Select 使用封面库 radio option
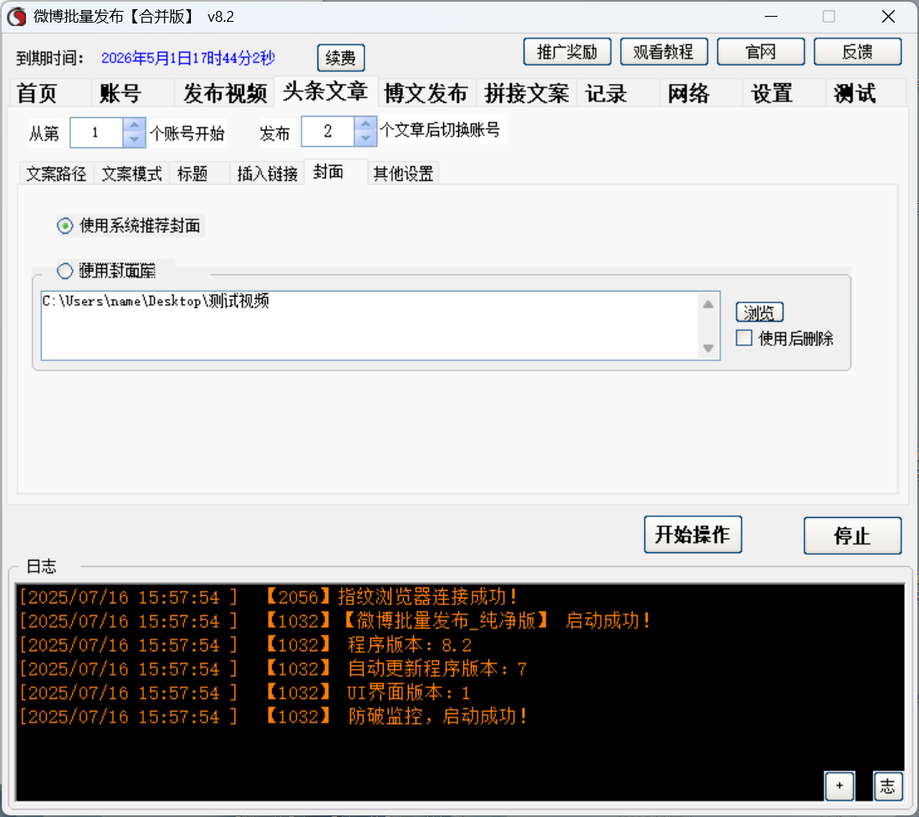This screenshot has height=817, width=919. (x=106, y=271)
